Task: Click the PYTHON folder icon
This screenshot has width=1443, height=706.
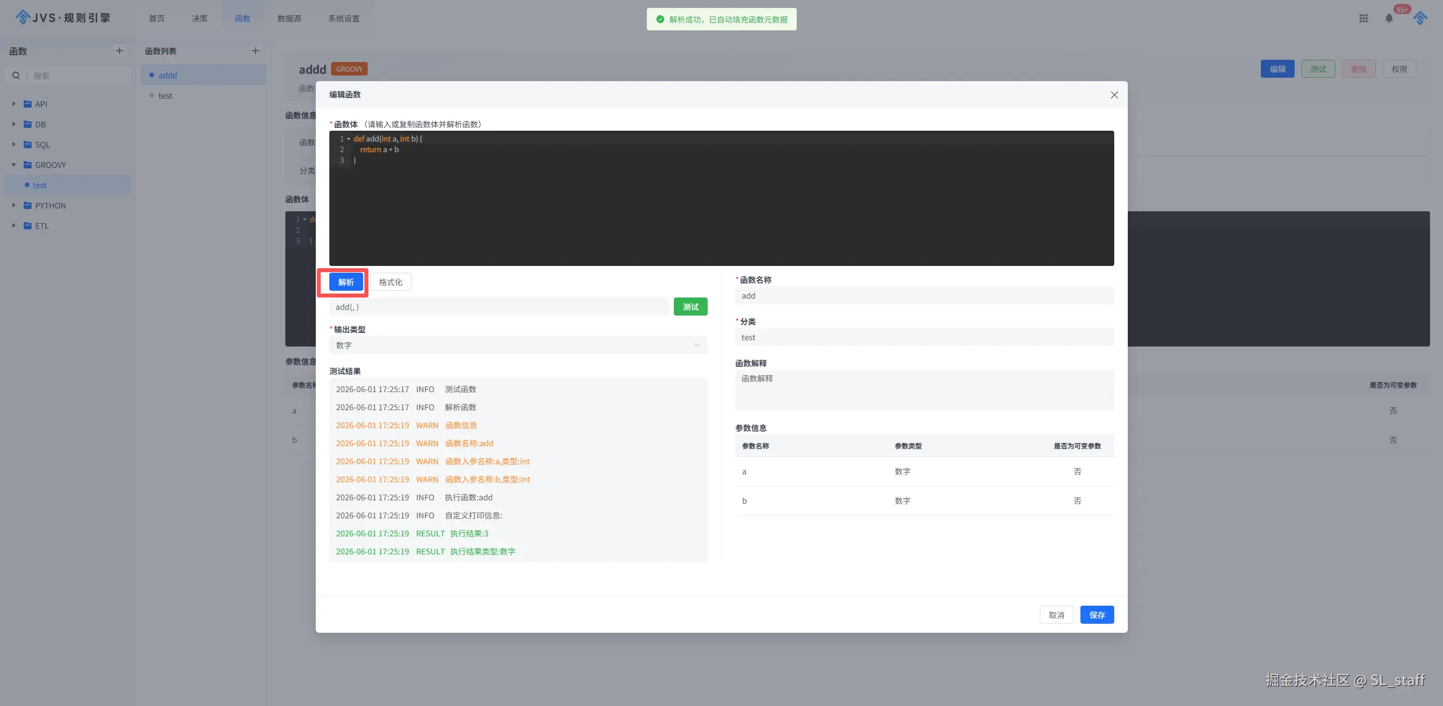Action: click(28, 206)
